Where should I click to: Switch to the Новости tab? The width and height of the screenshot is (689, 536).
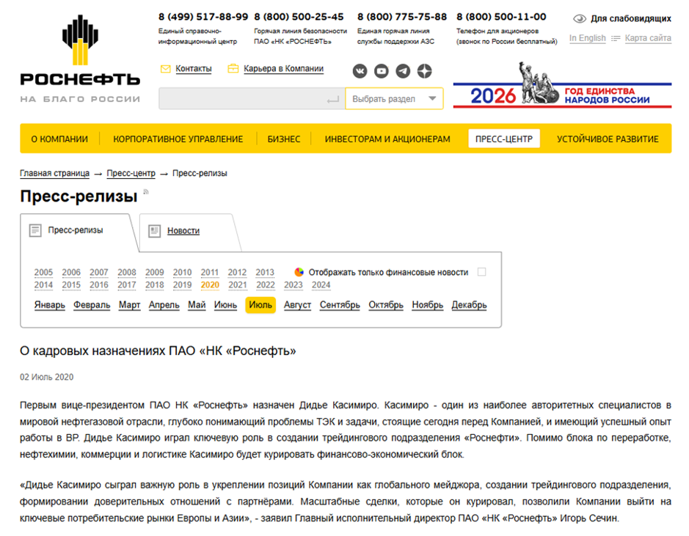click(x=183, y=231)
